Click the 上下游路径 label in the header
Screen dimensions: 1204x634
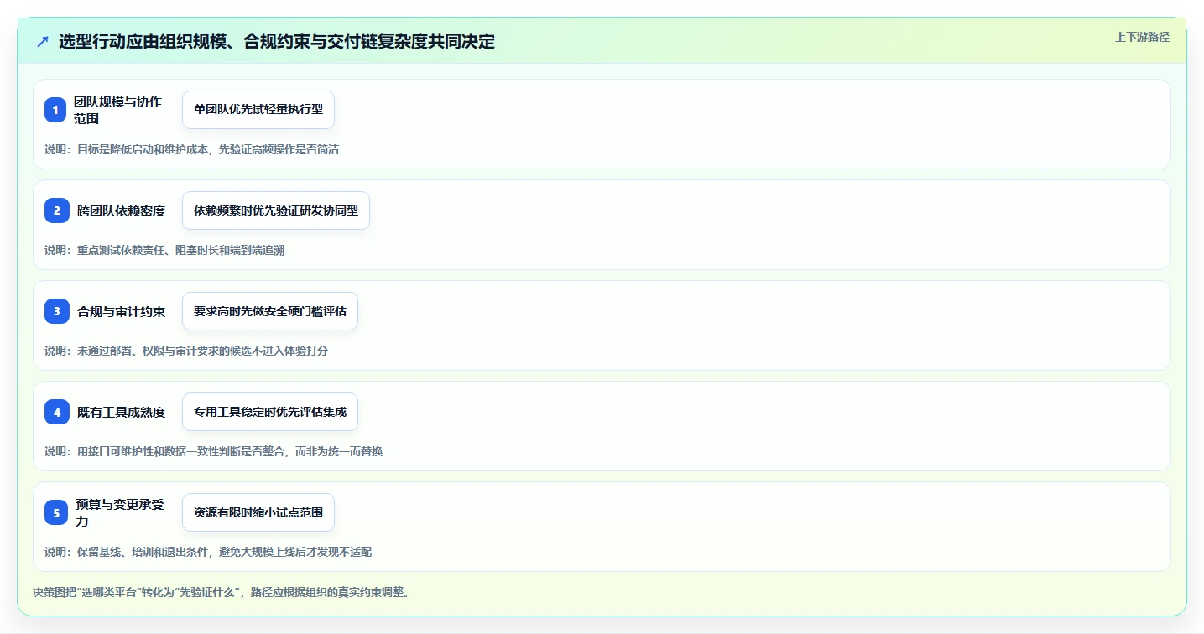(1142, 37)
